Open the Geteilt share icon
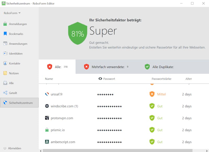 click(5, 93)
